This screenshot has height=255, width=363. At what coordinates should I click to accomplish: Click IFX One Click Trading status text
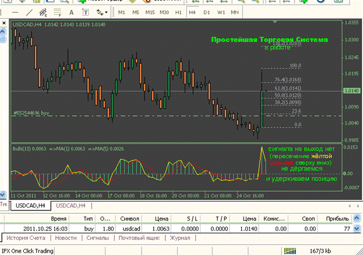tap(27, 251)
